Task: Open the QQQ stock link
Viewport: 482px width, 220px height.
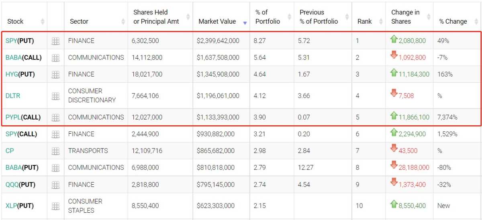Action: tap(12, 185)
